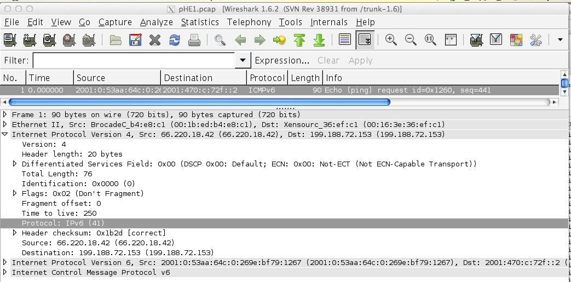The width and height of the screenshot is (571, 282).
Task: Open the Statistics menu
Action: point(200,22)
